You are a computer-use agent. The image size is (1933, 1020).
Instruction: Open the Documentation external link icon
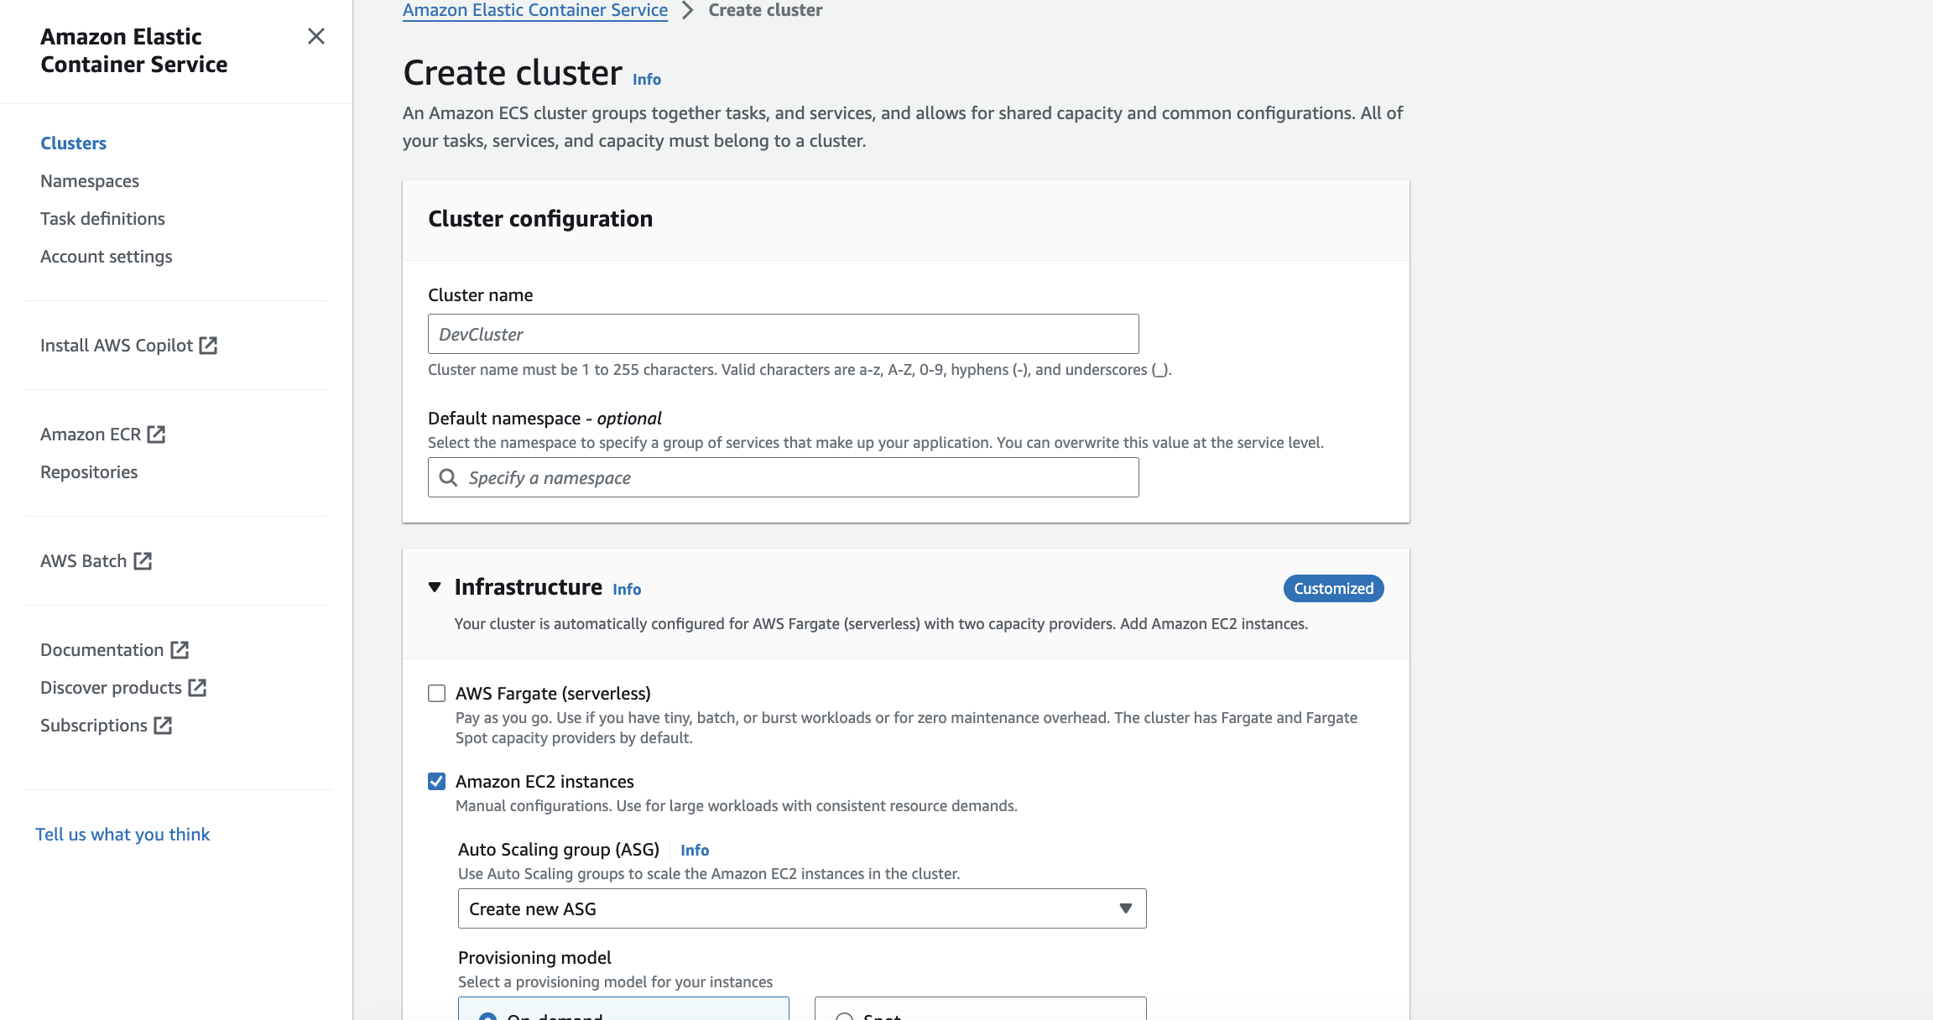(180, 649)
